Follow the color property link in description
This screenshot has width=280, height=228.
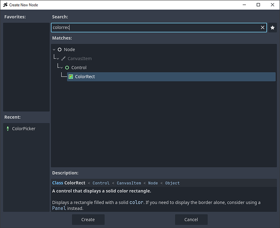click(x=136, y=202)
